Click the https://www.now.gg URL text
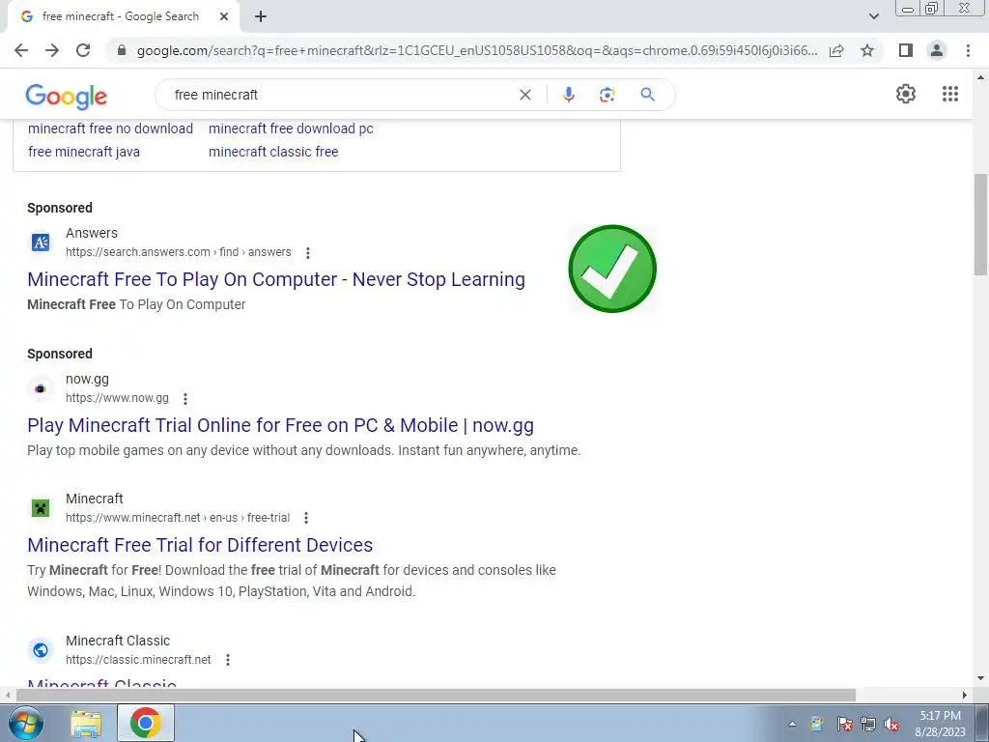This screenshot has height=742, width=989. (117, 398)
